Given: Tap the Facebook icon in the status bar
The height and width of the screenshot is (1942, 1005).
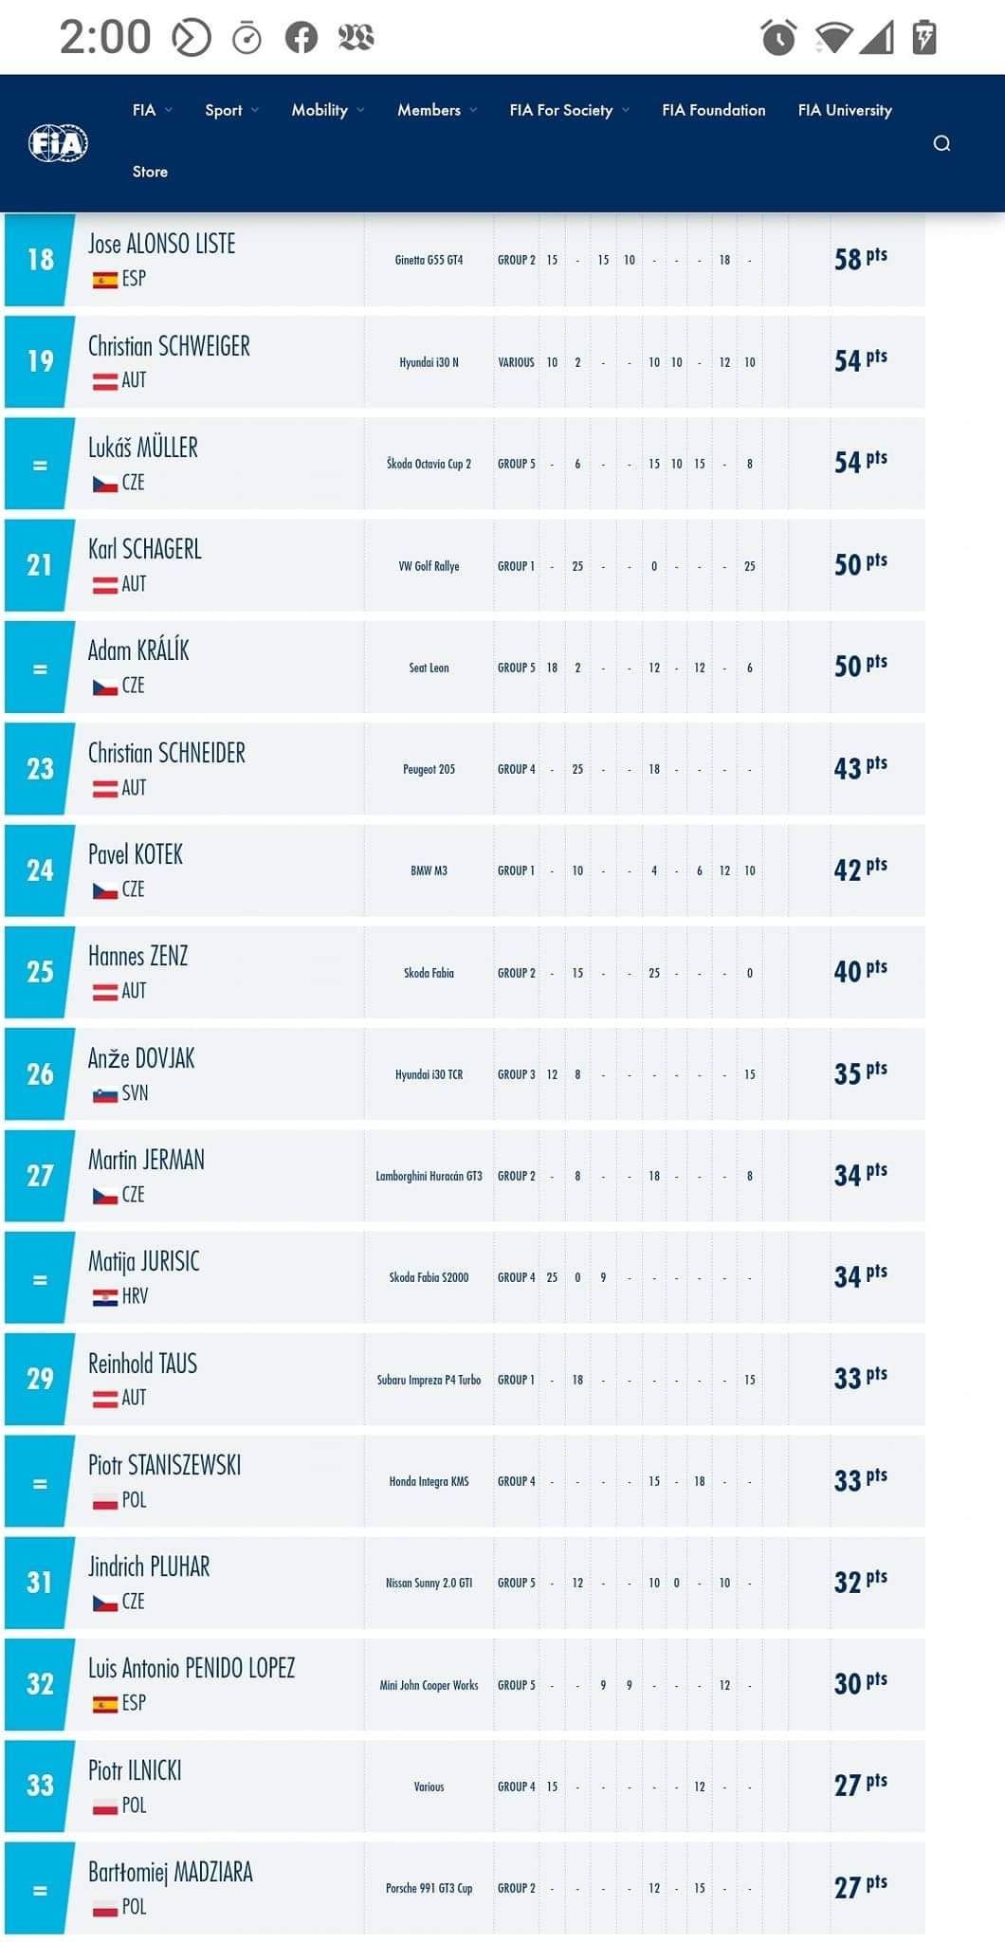Looking at the screenshot, I should [x=301, y=38].
